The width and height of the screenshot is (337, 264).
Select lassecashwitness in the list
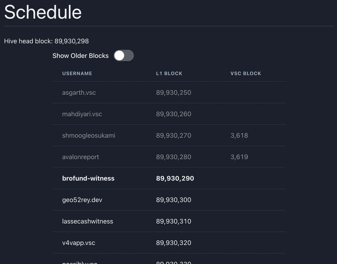pyautogui.click(x=88, y=221)
